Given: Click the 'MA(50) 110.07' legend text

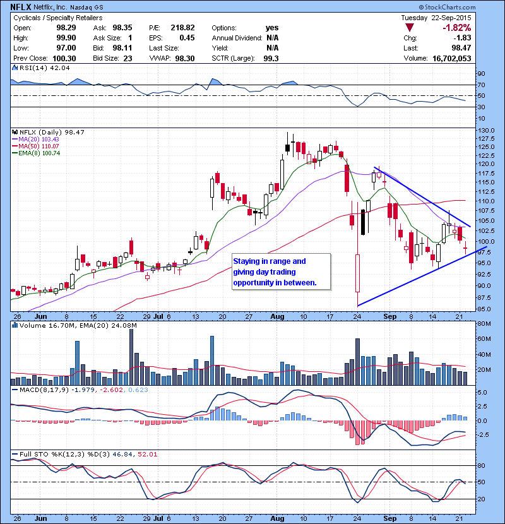Looking at the screenshot, I should coord(39,146).
